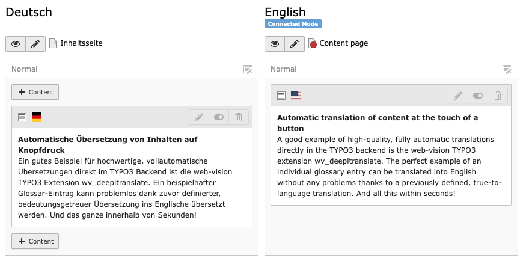This screenshot has height=261, width=523.
Task: Click the Content page icon with red badge
Action: click(x=312, y=43)
